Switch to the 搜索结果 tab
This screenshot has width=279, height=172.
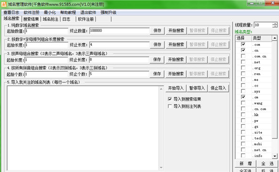[31, 19]
